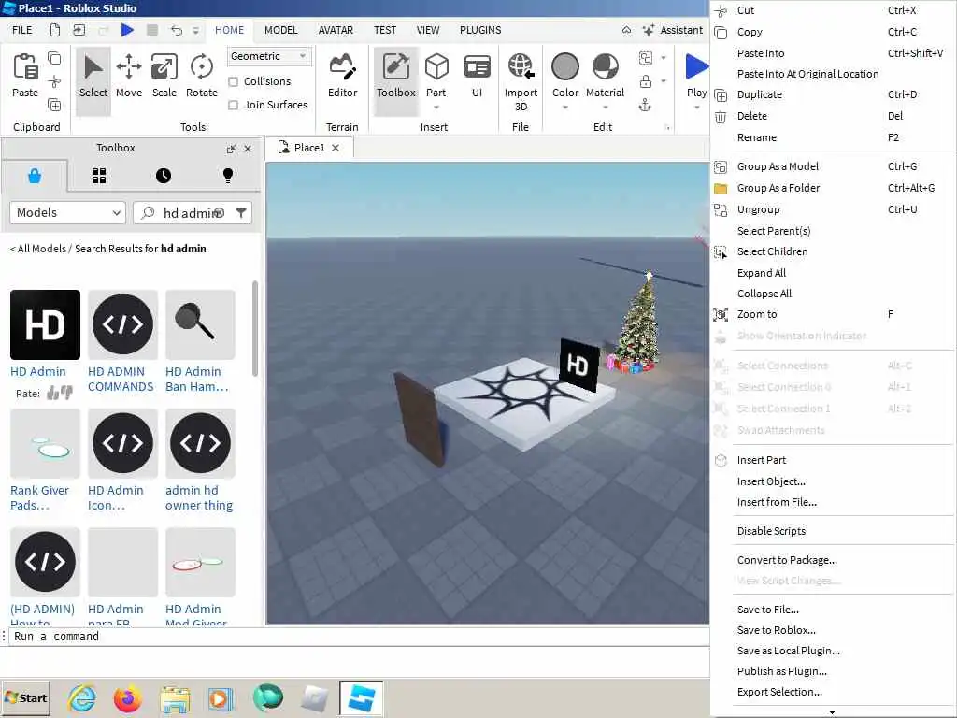Open Toolbox Recent clock tab
957x718 pixels.
[164, 176]
